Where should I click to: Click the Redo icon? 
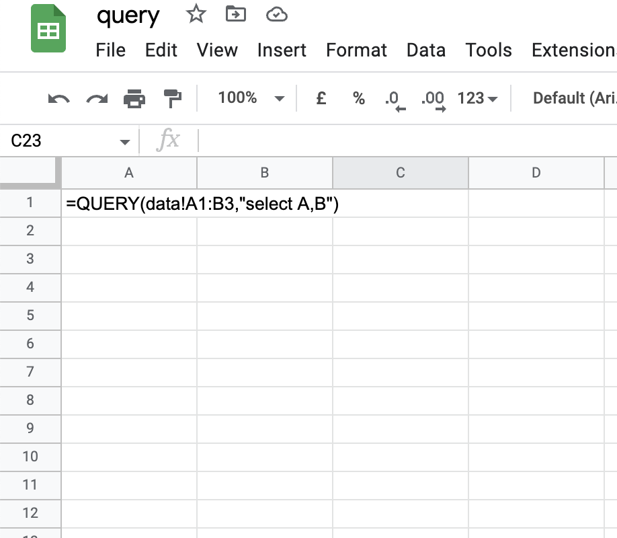pos(96,98)
